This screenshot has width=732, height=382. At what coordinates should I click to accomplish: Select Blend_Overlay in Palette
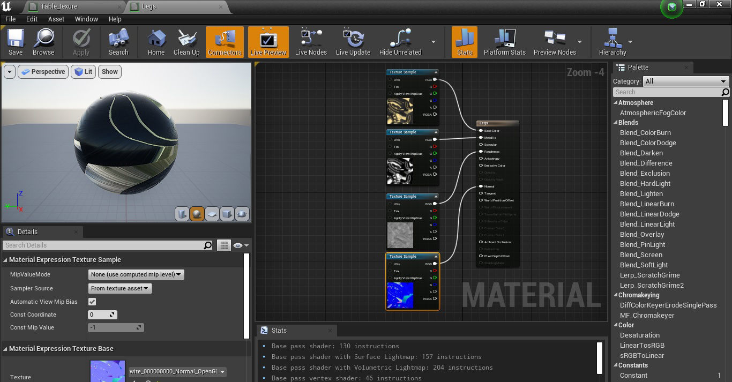pyautogui.click(x=642, y=235)
